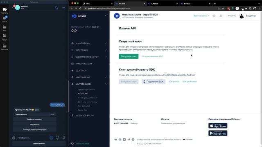Open the info icon beside payout date
Image resolution: width=262 pixels, height=147 pixels.
97,27
